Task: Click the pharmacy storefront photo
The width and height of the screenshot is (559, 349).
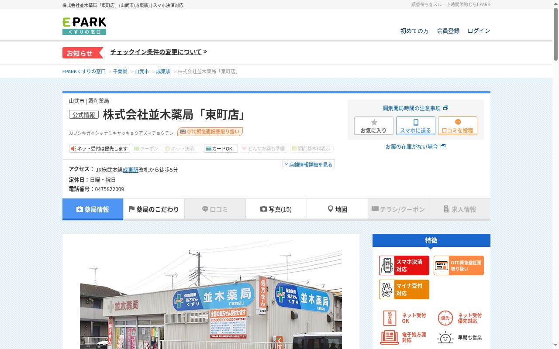Action: (x=211, y=294)
